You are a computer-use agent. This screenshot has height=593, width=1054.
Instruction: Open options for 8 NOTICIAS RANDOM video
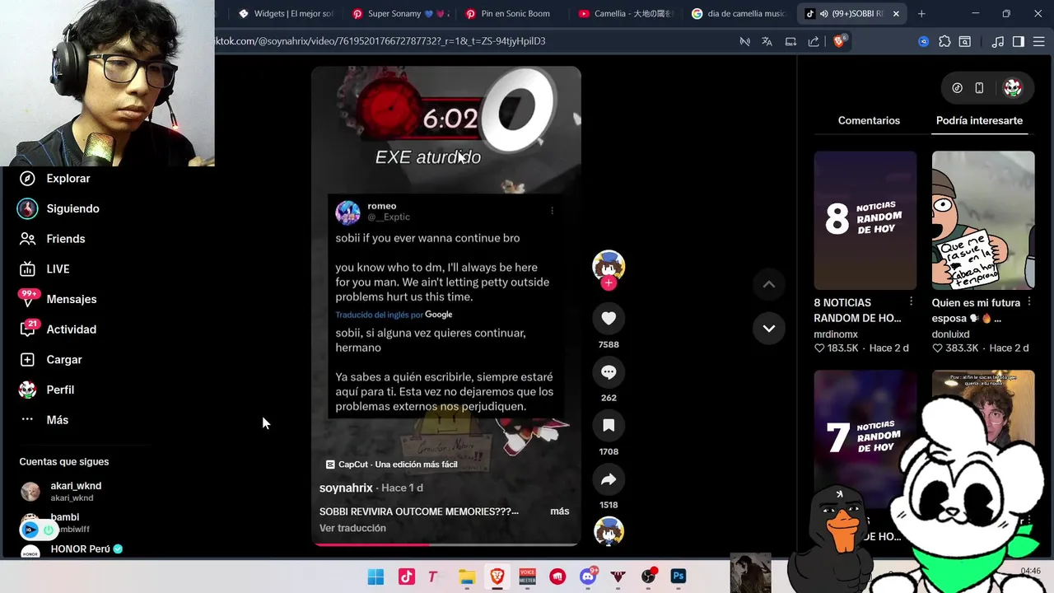coord(911,302)
